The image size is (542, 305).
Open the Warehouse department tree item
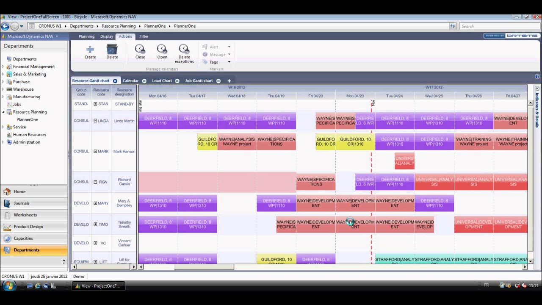tap(23, 89)
